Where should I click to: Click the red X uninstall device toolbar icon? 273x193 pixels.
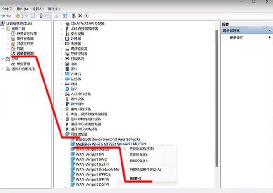click(x=80, y=16)
